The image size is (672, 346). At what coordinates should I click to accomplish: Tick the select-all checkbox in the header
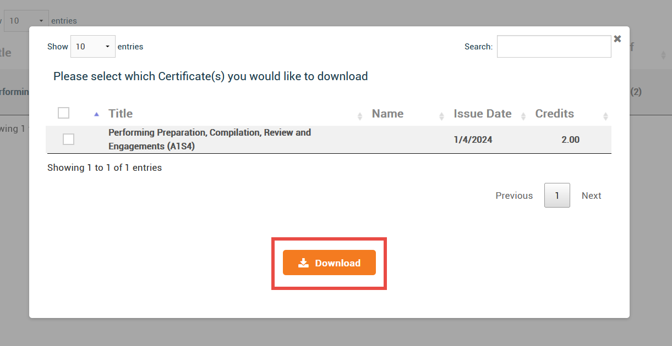coord(64,113)
